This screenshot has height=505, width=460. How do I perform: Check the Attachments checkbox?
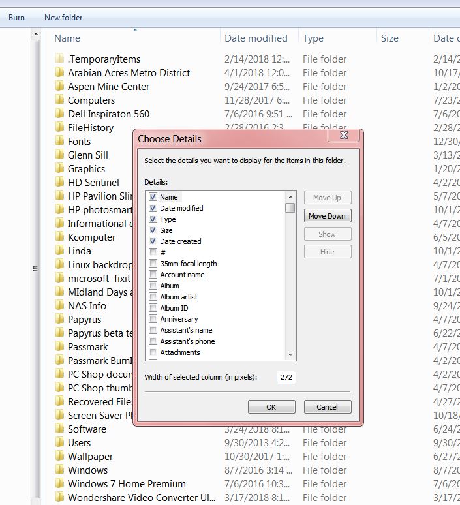pos(153,352)
